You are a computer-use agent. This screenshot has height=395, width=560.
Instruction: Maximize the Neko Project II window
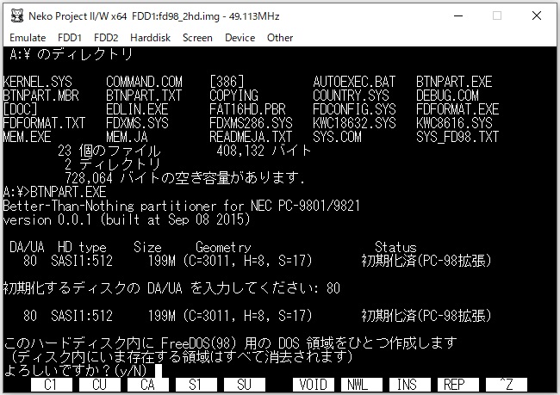(x=497, y=15)
